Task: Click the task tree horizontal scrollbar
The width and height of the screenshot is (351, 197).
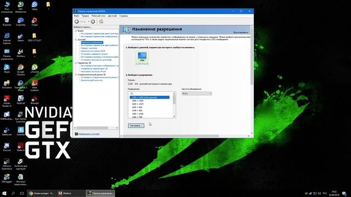Action: 92,128
